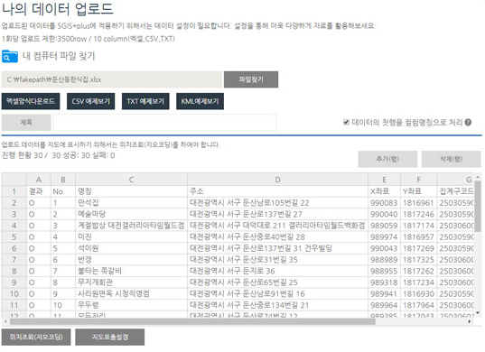Click the 추가(행) button

click(x=387, y=159)
